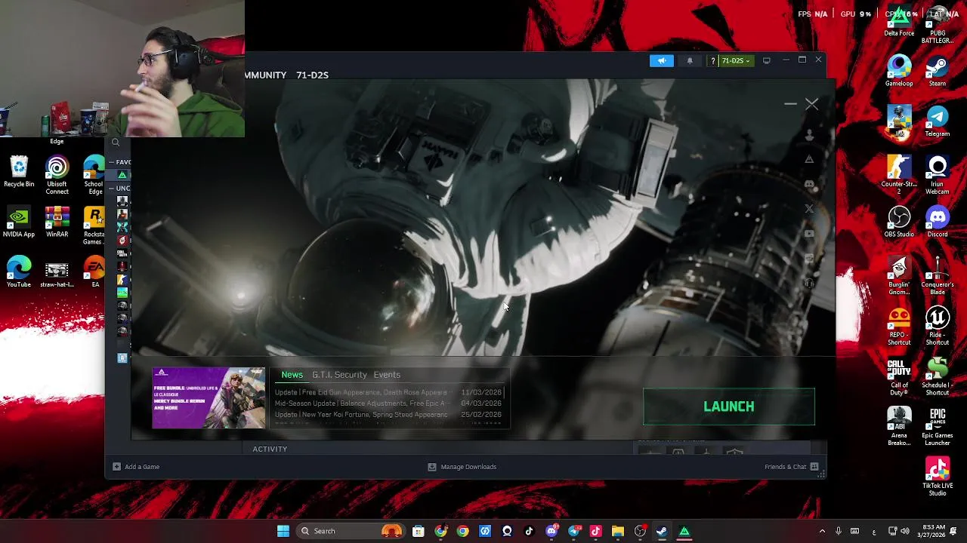
Task: Close the Delta Force launcher overlay
Action: tap(811, 104)
